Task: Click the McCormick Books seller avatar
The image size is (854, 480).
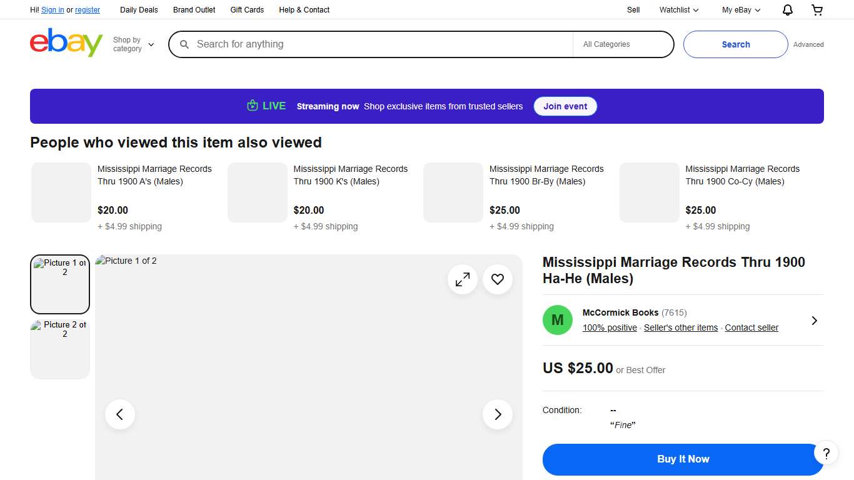Action: [x=557, y=320]
